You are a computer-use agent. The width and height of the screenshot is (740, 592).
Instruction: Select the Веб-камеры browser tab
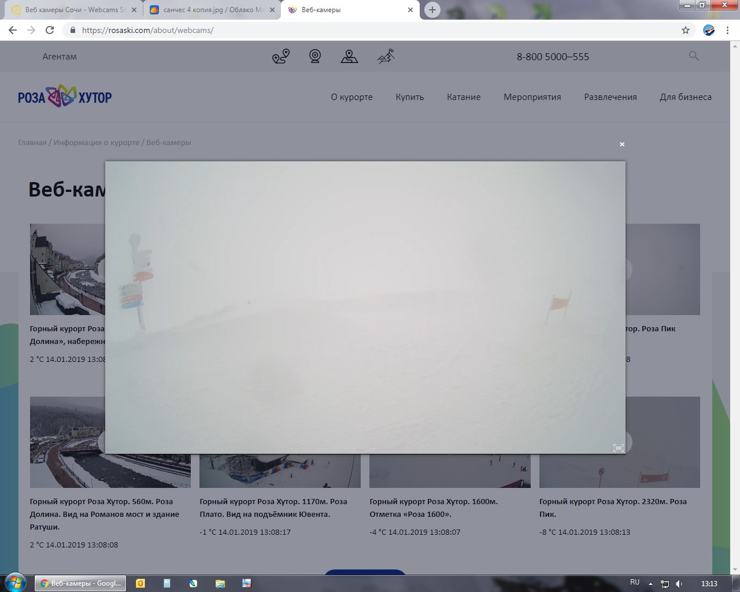(350, 10)
